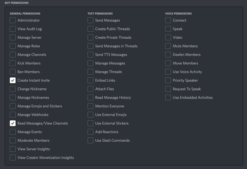Enable the Administrator permission checkbox
Screen dimensions: 247x169
click(13, 20)
